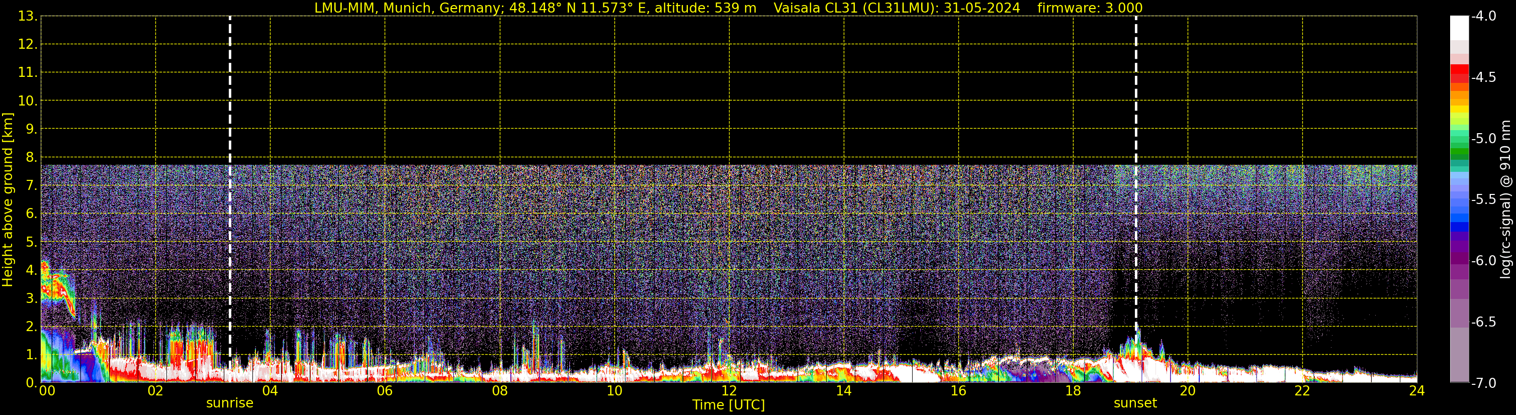Click height axis tick label '11.'
Viewport: 1516px width, 415px height.
28,72
